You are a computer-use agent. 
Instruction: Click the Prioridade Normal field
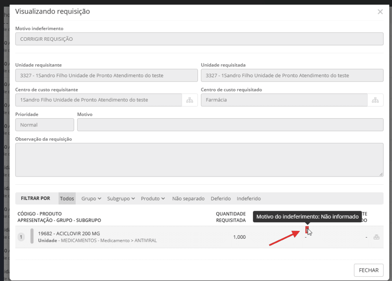(45, 125)
